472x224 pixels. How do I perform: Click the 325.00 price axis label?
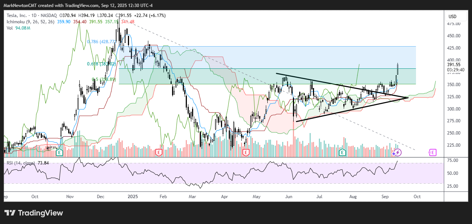point(454,97)
